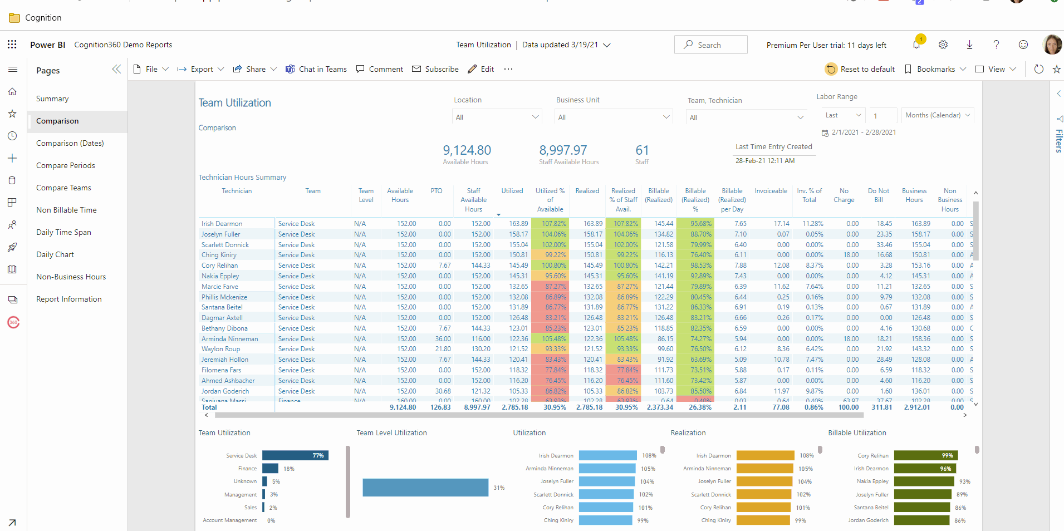1064x531 pixels.
Task: Open the Location dropdown
Action: pos(497,117)
